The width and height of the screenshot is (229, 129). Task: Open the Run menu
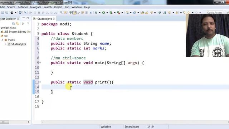click(x=67, y=7)
